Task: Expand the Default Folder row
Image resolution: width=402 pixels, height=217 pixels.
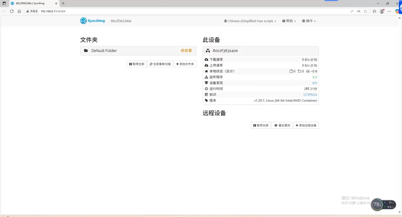Action: pos(138,51)
